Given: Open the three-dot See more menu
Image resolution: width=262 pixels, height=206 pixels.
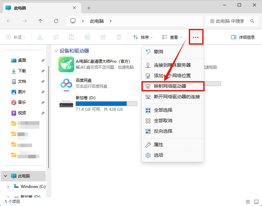Looking at the screenshot, I should pyautogui.click(x=196, y=37).
